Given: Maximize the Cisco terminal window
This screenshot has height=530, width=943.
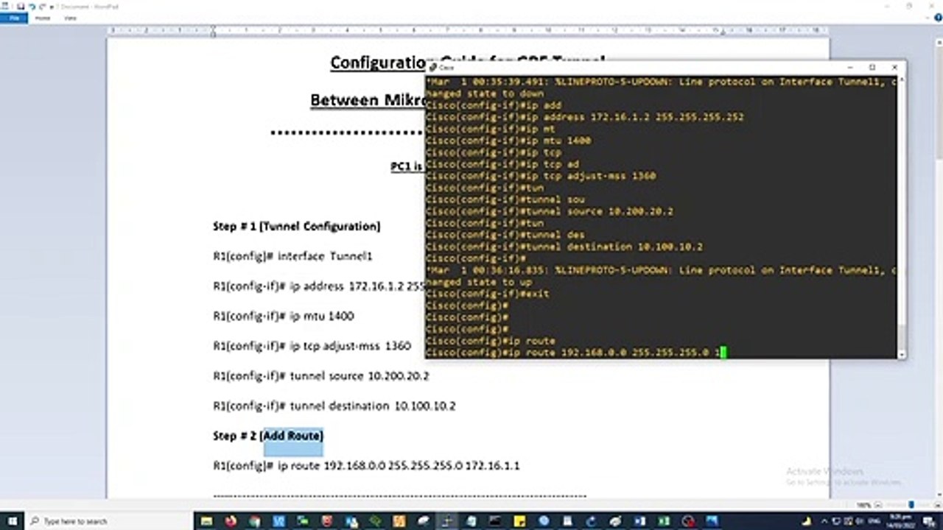Looking at the screenshot, I should [x=872, y=67].
